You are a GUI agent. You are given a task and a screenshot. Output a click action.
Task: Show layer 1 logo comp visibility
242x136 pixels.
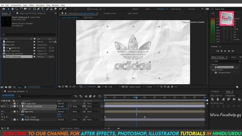(x=2, y=104)
